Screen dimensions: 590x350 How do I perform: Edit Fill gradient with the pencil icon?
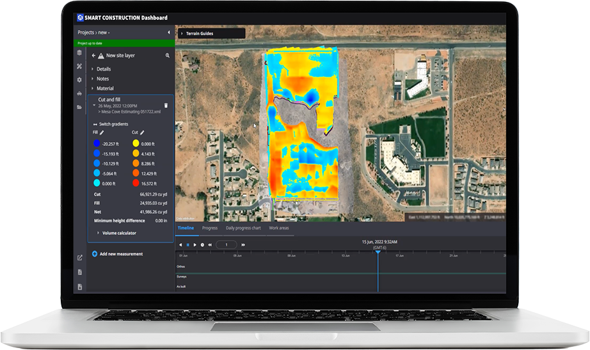[102, 132]
